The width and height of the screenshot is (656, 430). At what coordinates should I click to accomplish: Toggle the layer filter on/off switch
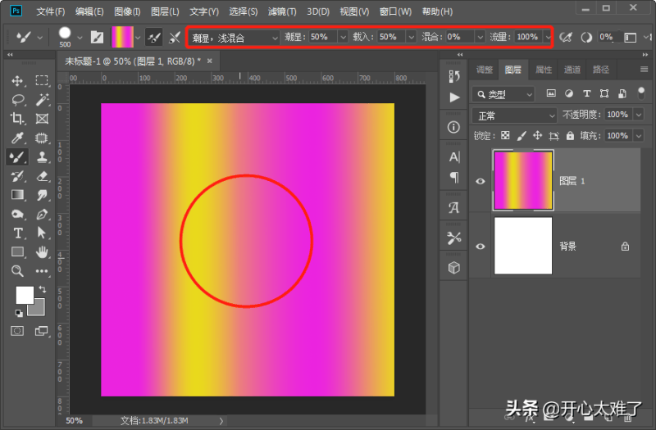(x=641, y=93)
